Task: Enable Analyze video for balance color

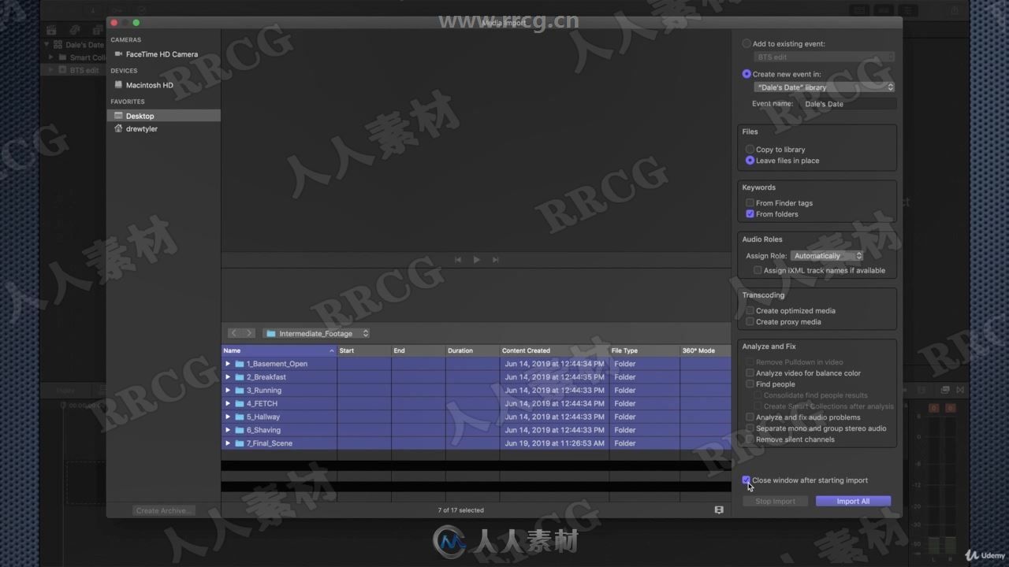Action: coord(750,373)
